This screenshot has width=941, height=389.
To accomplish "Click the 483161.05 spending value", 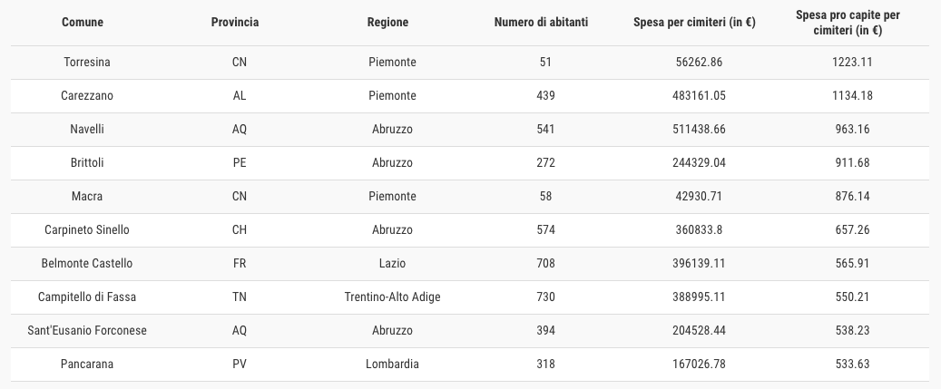I will [x=699, y=96].
